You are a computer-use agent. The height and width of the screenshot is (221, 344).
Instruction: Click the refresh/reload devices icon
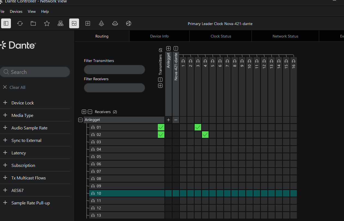tap(20, 23)
